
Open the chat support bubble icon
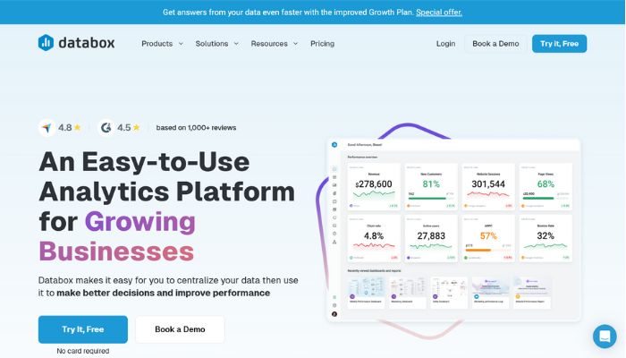pos(605,336)
